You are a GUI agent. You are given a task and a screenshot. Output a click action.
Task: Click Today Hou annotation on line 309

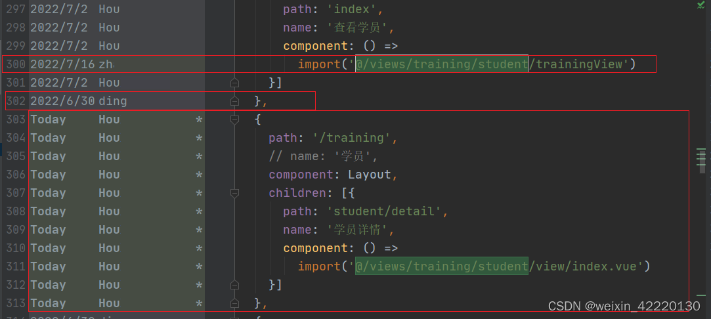tap(75, 230)
